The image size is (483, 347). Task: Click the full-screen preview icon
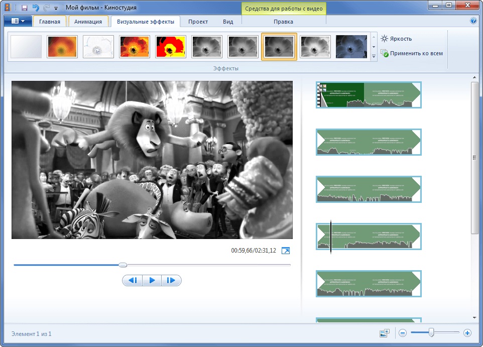click(x=286, y=251)
